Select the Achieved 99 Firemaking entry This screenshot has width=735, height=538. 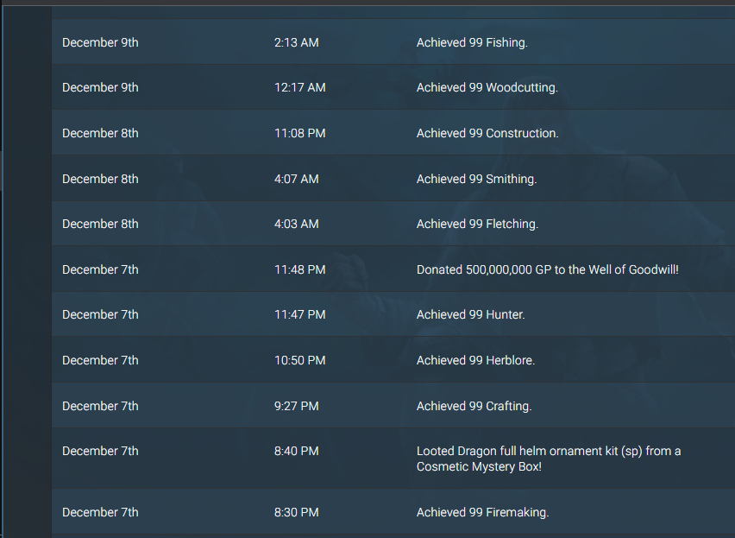tap(393, 512)
